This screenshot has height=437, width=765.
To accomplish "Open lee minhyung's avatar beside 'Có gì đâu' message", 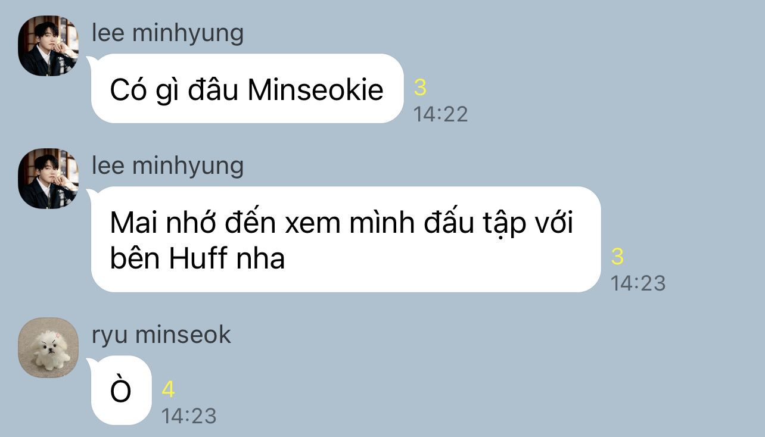I will [x=48, y=46].
